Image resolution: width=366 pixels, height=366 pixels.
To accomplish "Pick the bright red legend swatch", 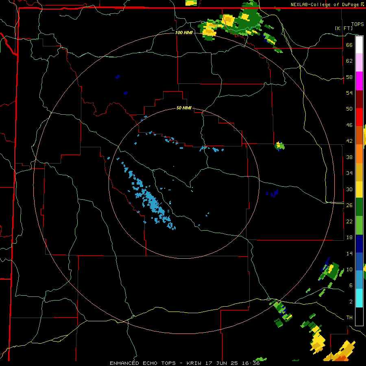I will coord(359,117).
